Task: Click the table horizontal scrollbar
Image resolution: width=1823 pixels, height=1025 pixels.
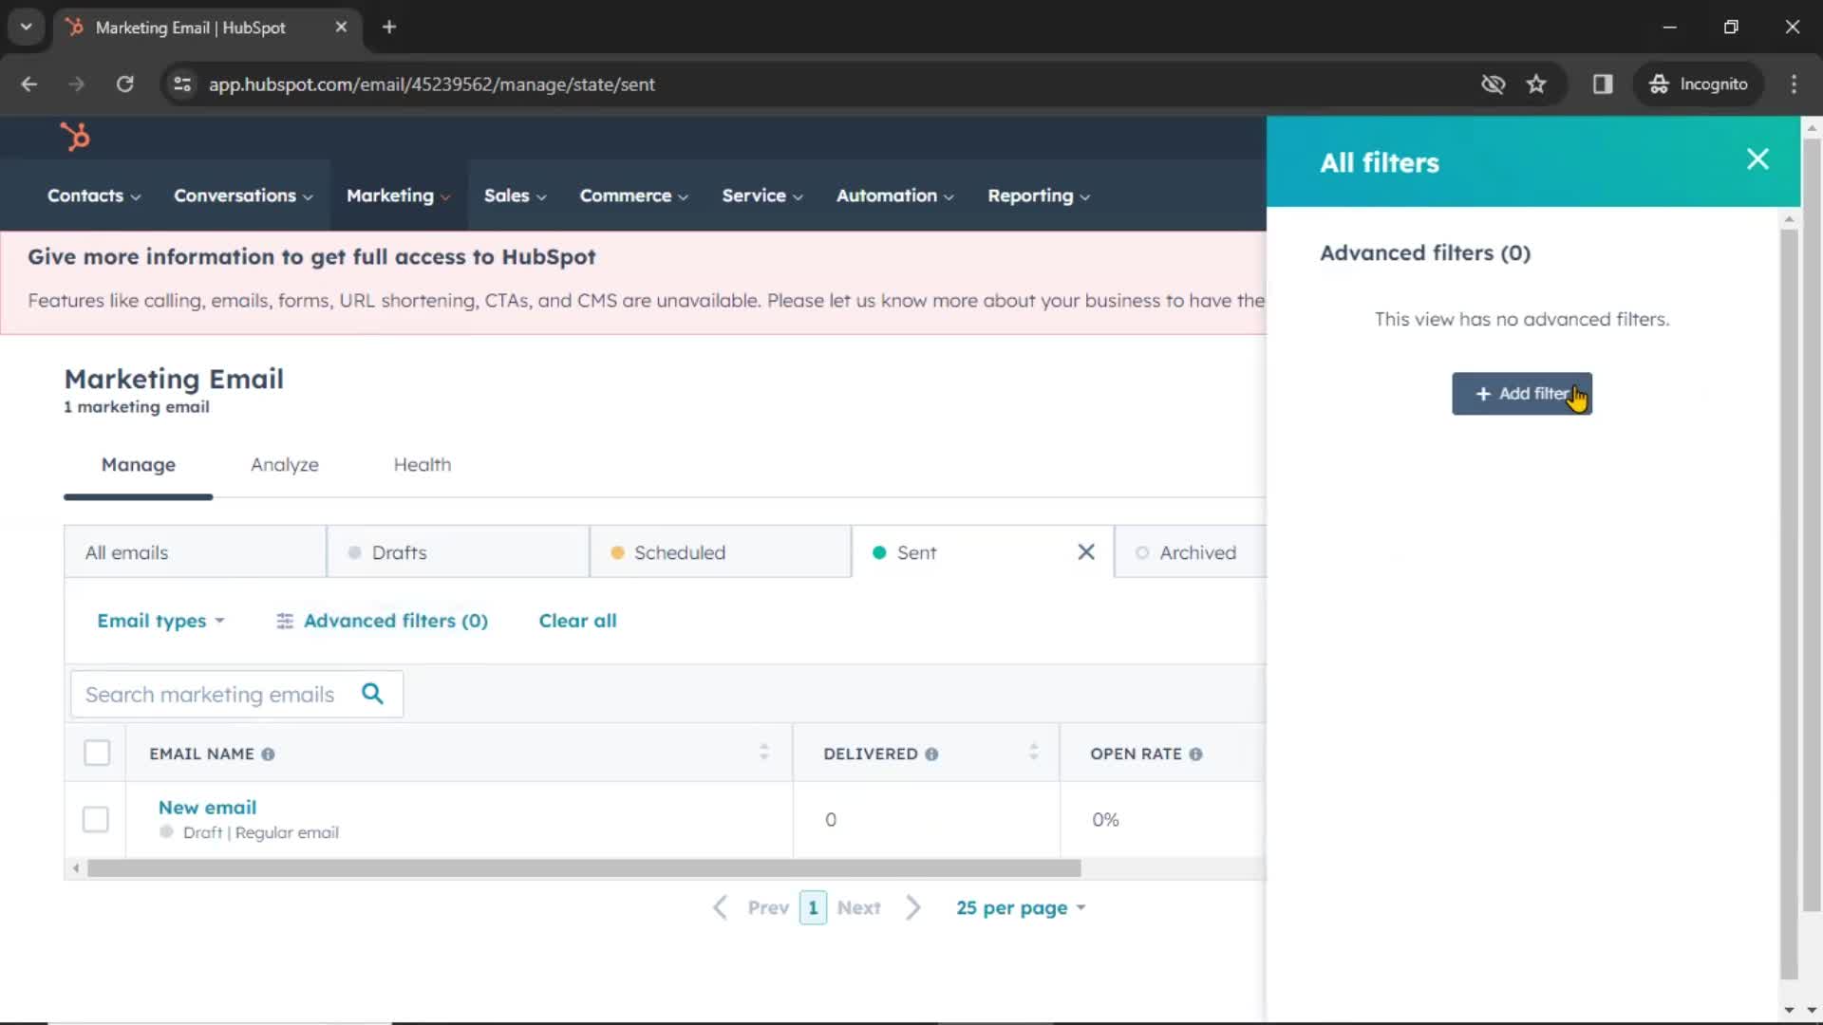Action: pos(584,868)
